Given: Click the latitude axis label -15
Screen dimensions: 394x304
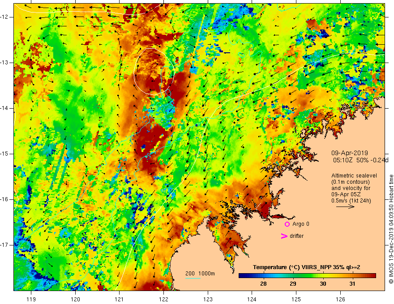Looking at the screenshot, I should coord(4,154).
